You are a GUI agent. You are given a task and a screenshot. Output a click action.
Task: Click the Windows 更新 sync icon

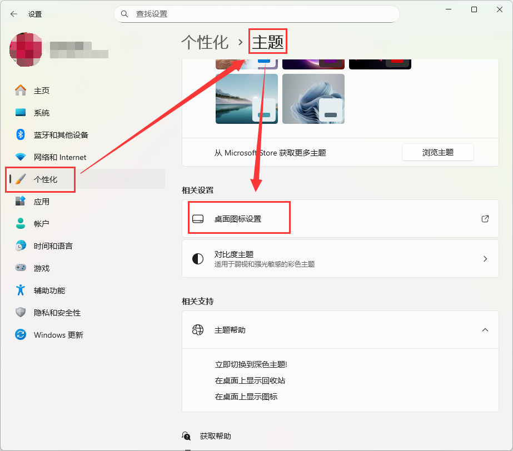(21, 335)
